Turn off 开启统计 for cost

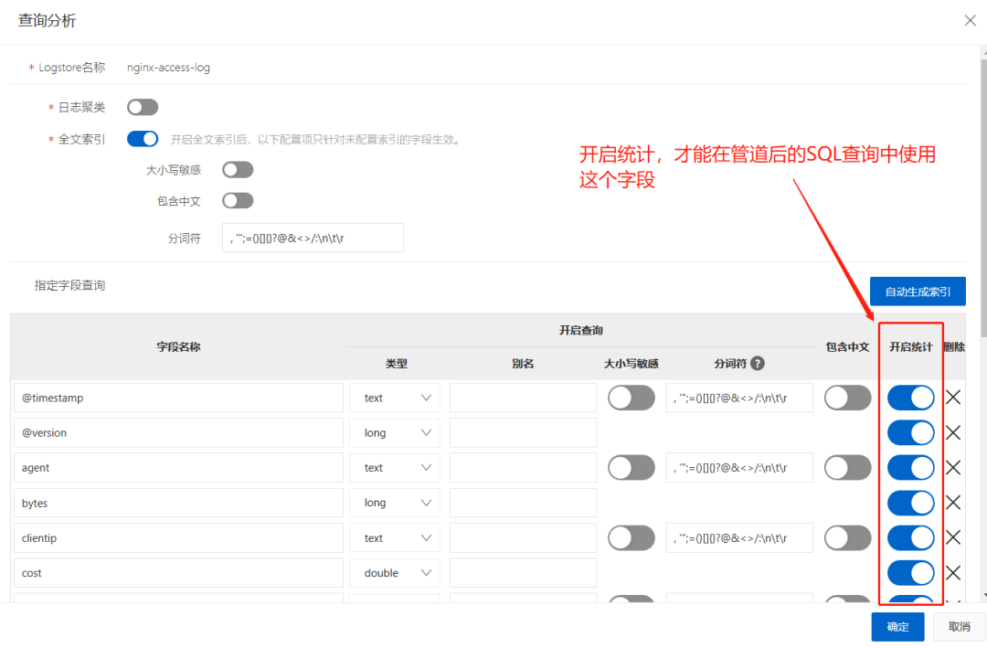[x=911, y=572]
